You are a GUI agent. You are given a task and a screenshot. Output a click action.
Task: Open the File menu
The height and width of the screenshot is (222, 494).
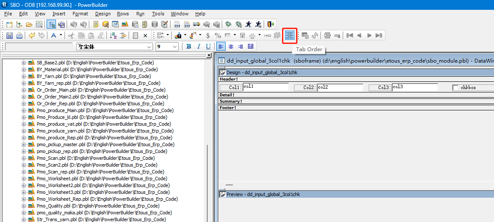click(8, 14)
